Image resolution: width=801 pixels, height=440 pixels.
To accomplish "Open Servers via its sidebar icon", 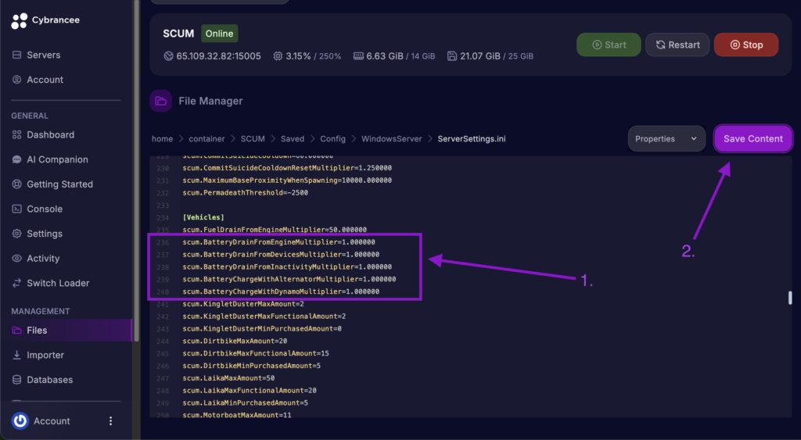I will point(17,55).
